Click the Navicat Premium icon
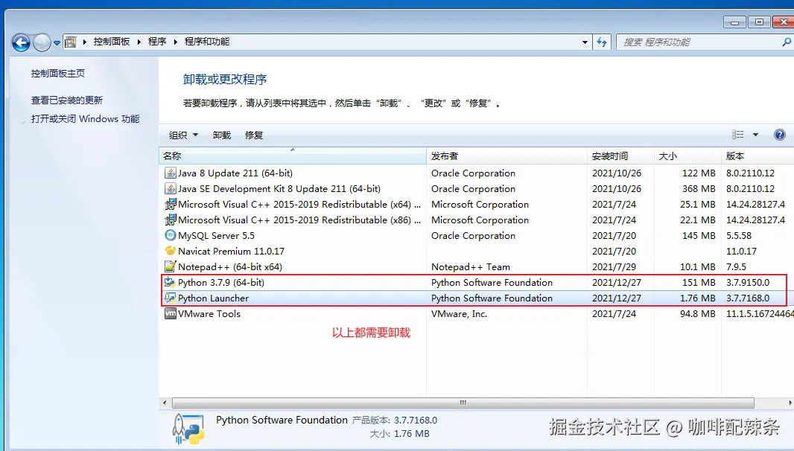The height and width of the screenshot is (451, 794). [171, 251]
